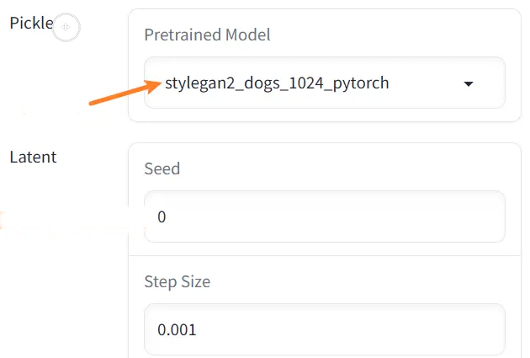Viewport: 530px width, 358px height.
Task: Click the circular move cursor icon beside Pickle
Action: (66, 27)
